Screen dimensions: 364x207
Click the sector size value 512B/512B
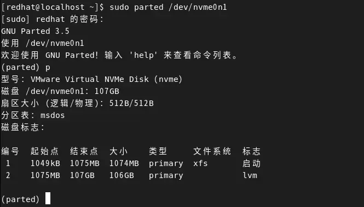pos(131,103)
